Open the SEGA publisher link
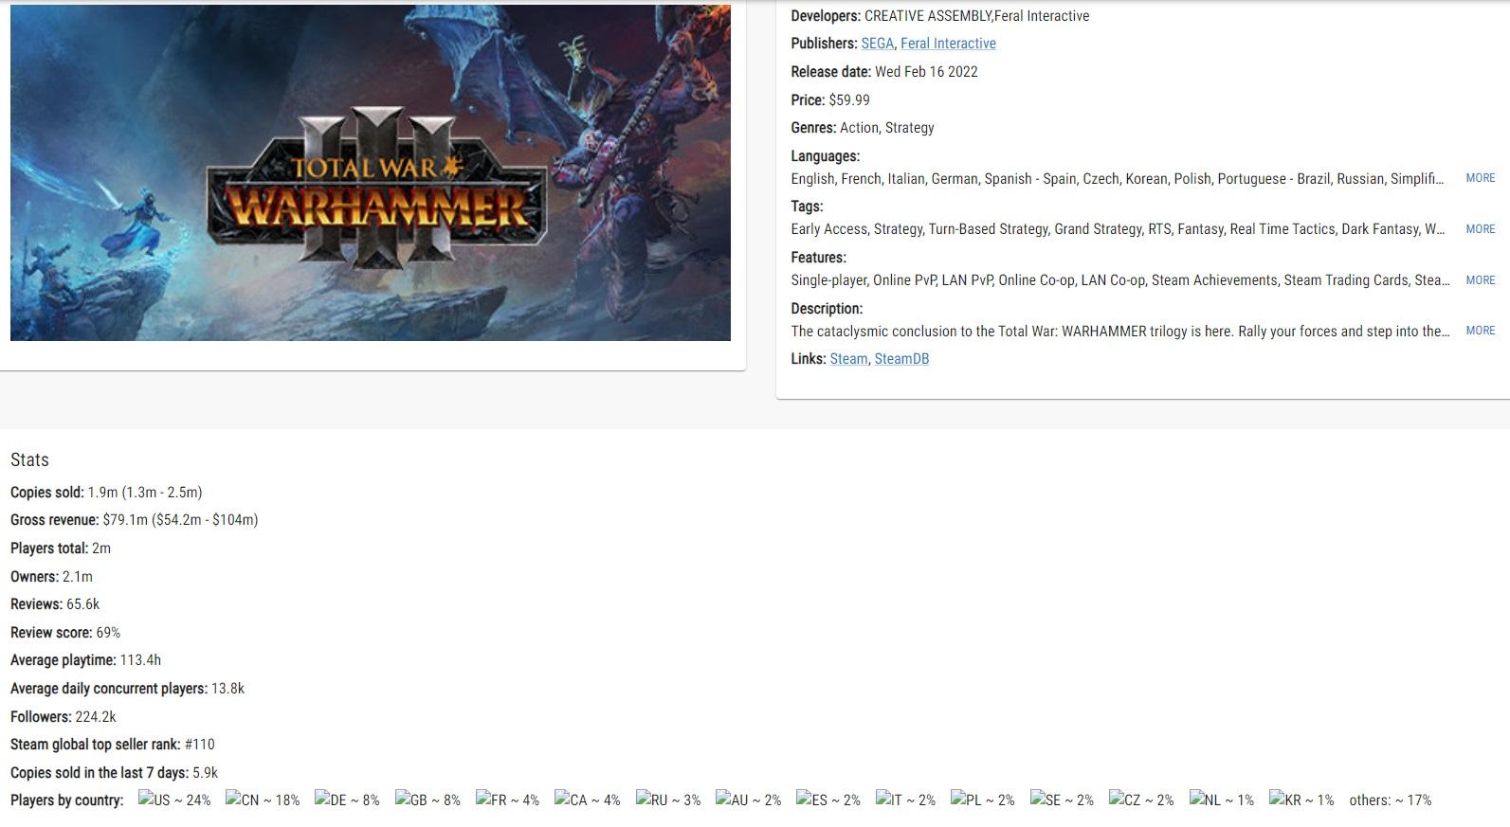This screenshot has height=827, width=1510. point(877,44)
